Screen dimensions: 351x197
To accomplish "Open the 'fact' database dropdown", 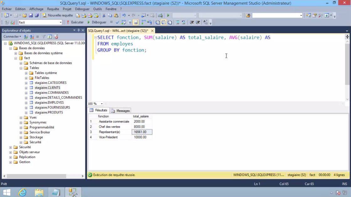I will [61, 22].
